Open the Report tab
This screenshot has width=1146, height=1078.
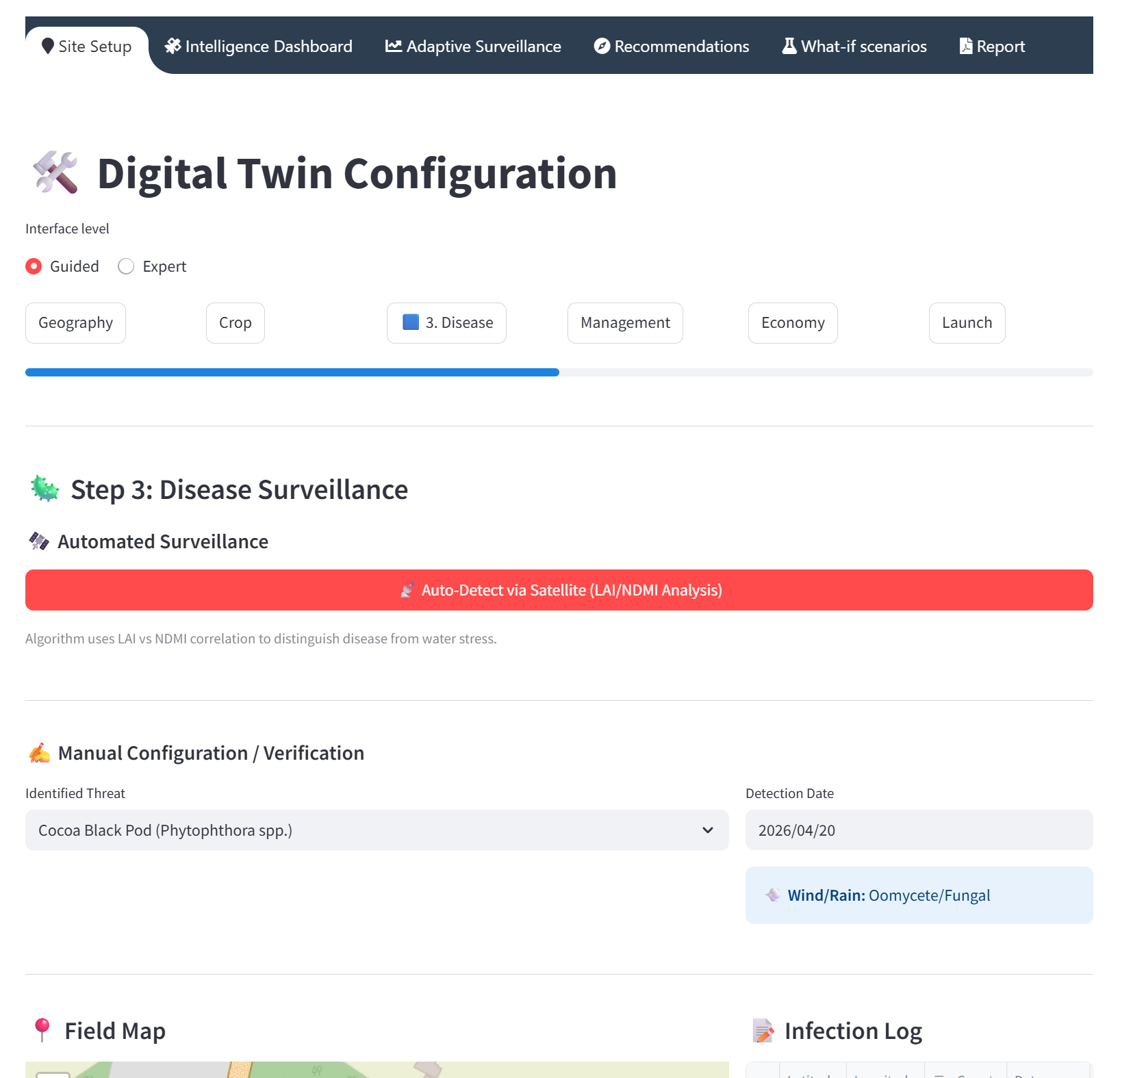click(x=992, y=47)
